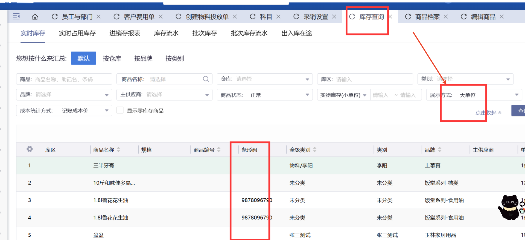
Task: Click the black cat assistant mascot
Action: [509, 207]
